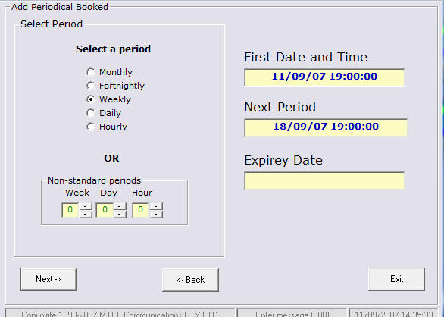
Task: Click the Week number field
Action: (70, 210)
